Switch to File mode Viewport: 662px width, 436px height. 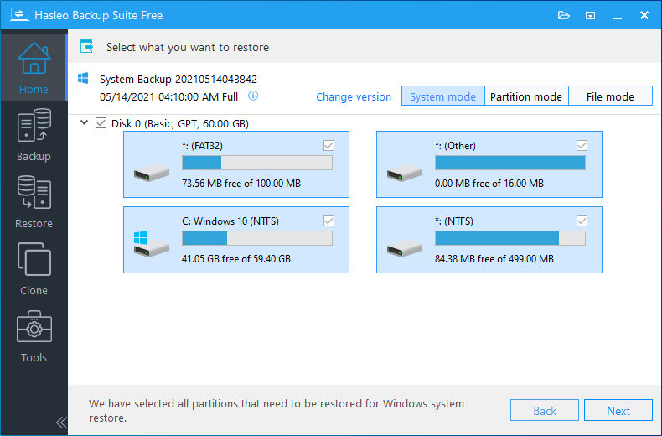[x=610, y=96]
